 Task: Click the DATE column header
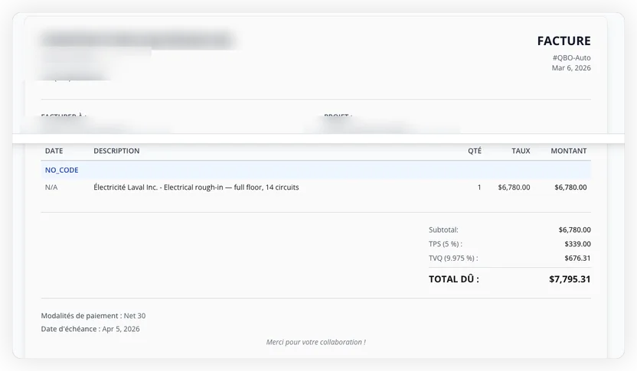(x=54, y=151)
